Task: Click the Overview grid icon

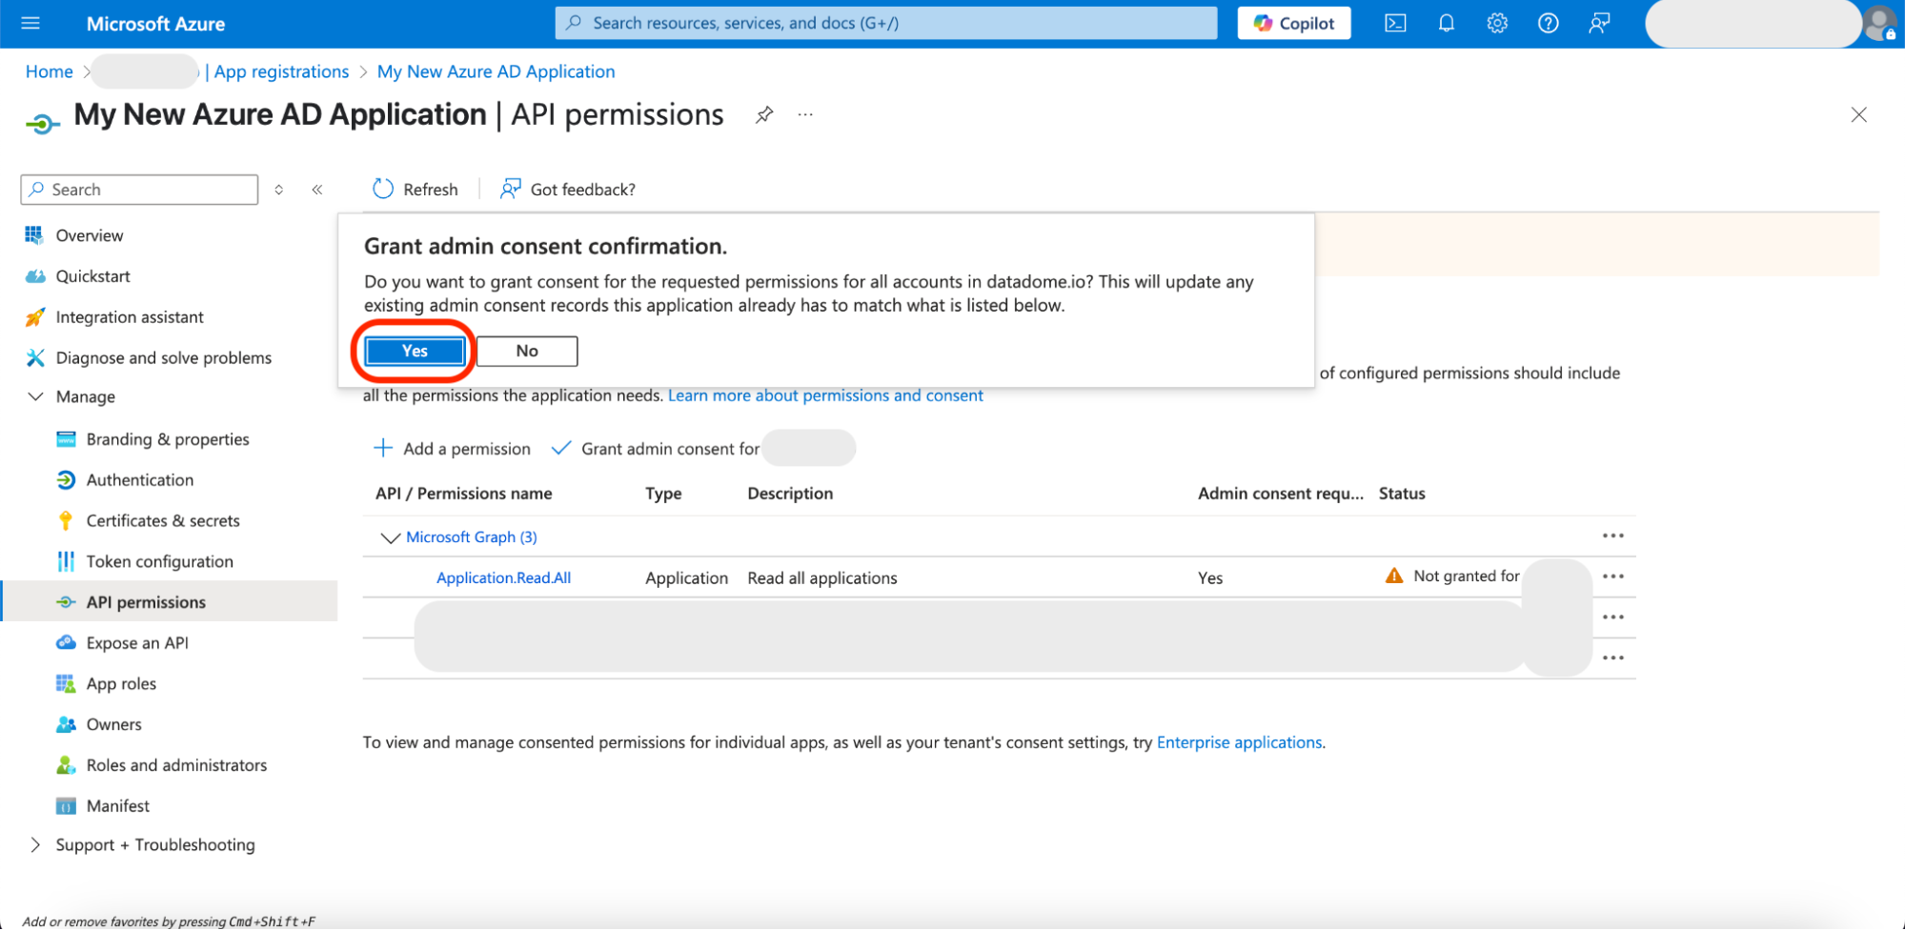Action: click(x=34, y=235)
